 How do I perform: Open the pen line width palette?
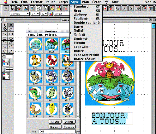(4, 78)
